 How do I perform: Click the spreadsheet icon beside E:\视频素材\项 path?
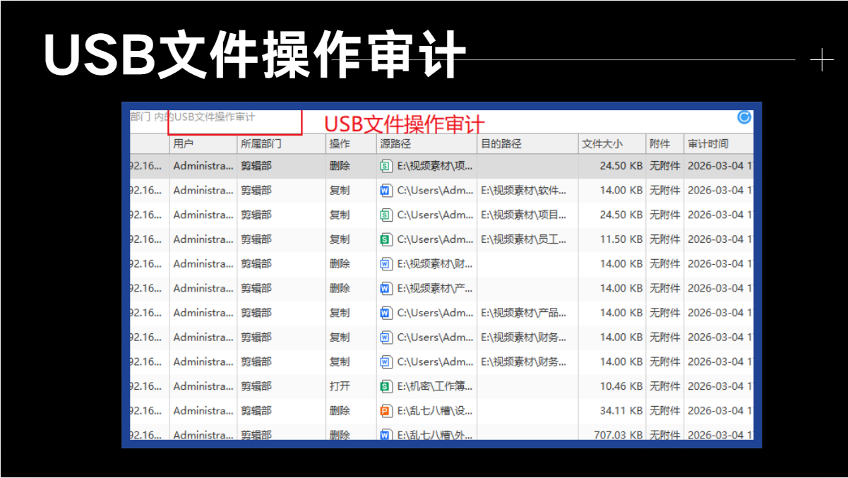coord(386,166)
